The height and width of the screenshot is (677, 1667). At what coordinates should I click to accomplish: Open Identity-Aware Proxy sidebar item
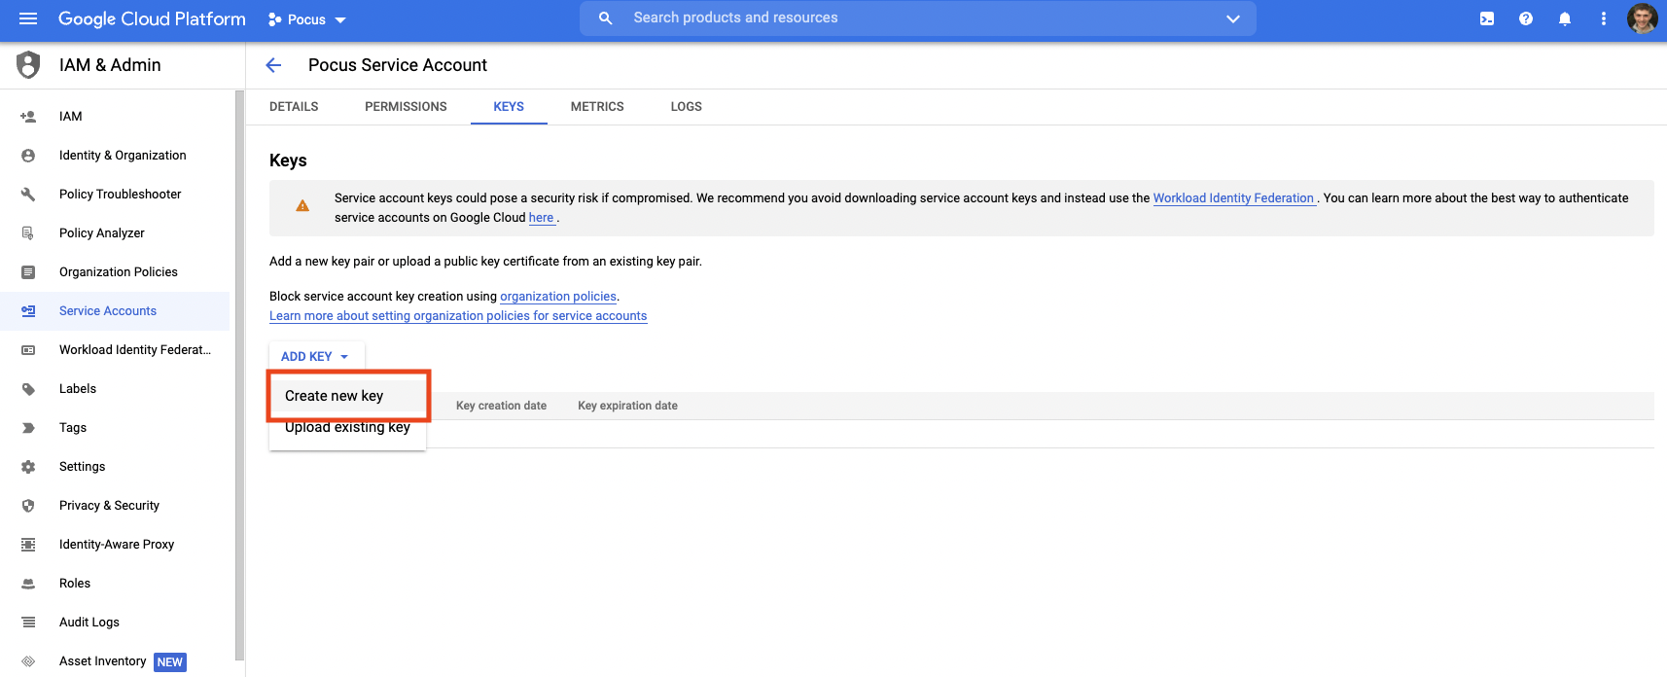pos(115,545)
